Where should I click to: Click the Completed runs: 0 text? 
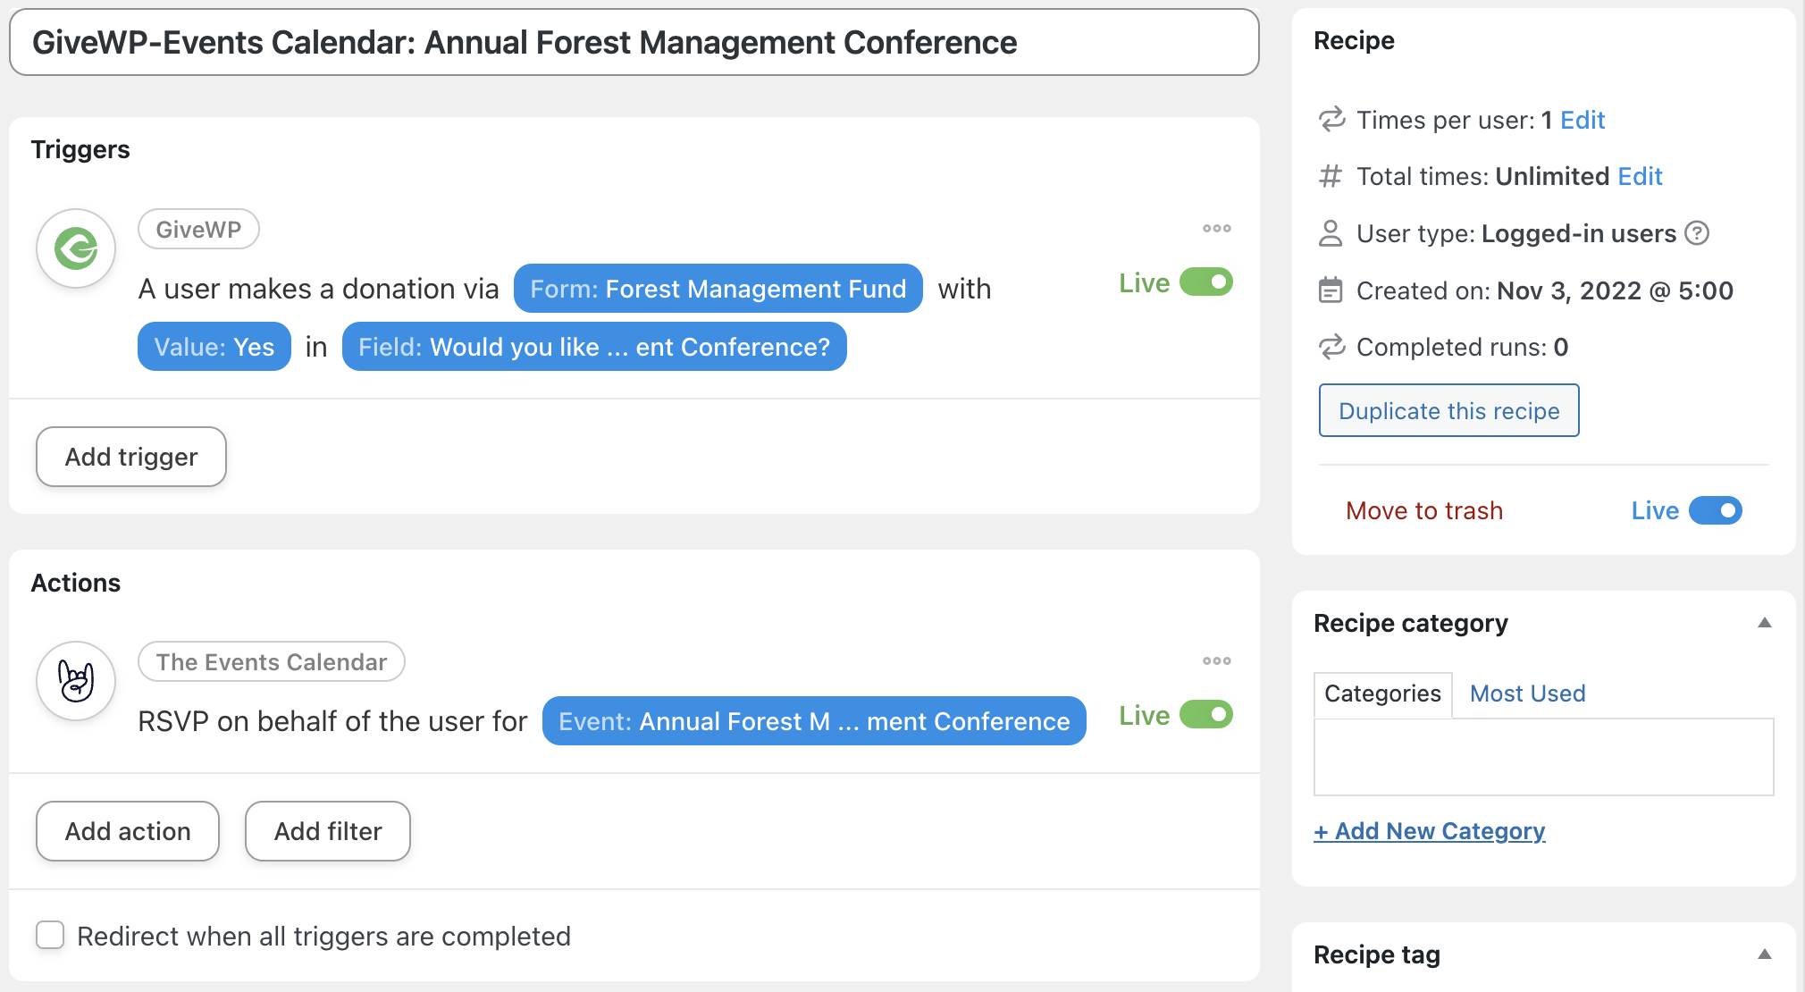(x=1462, y=347)
